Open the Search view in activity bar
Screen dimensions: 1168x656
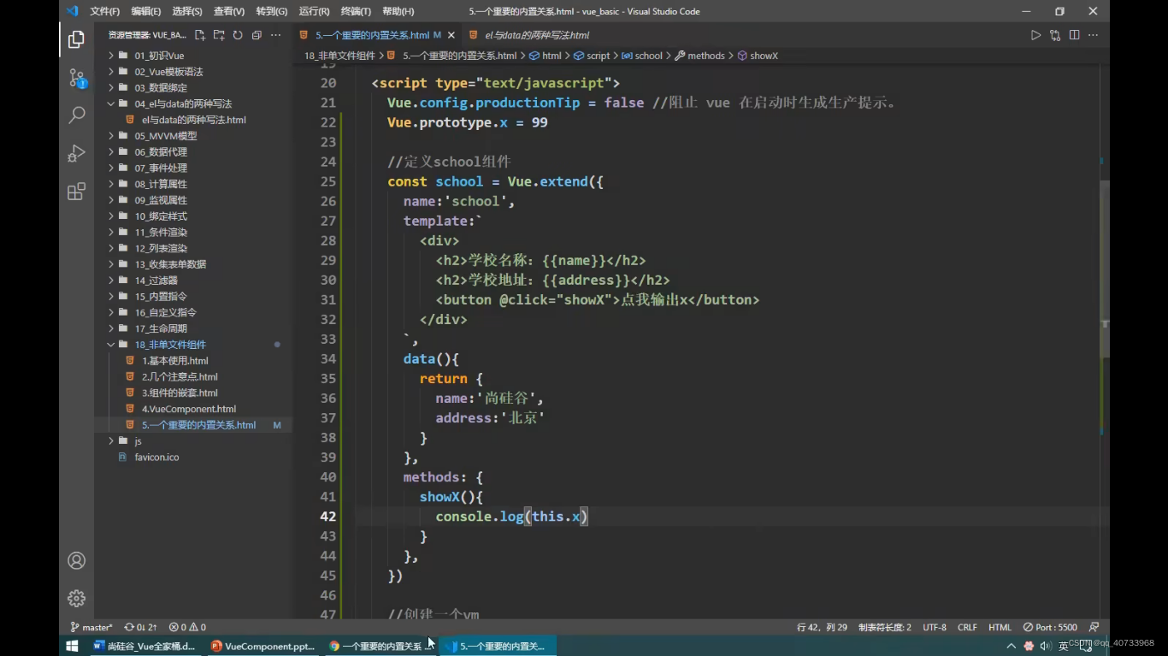click(x=76, y=115)
